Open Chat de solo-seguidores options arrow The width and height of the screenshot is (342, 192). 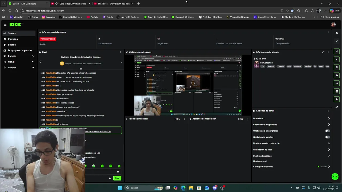pyautogui.click(x=329, y=125)
